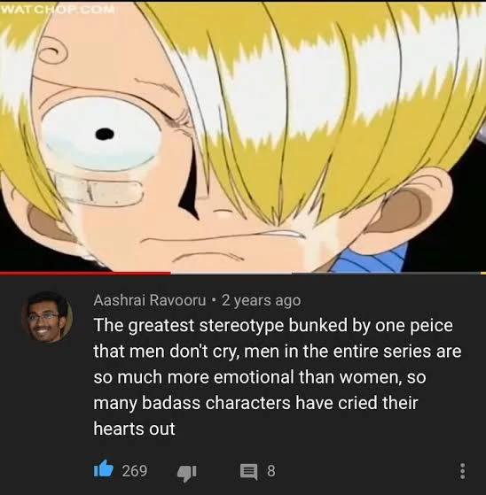Click the 8 replies count

coord(271,471)
